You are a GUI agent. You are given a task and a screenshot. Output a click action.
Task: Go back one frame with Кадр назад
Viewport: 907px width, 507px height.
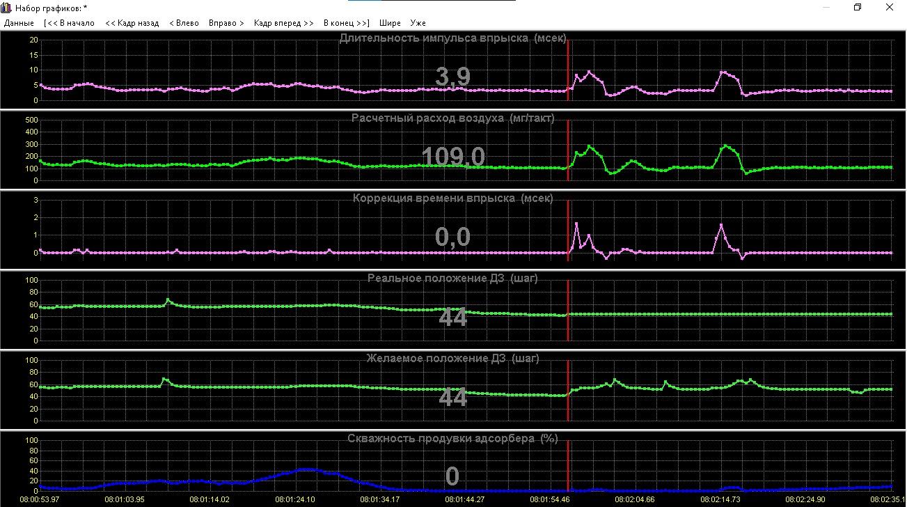(x=132, y=23)
